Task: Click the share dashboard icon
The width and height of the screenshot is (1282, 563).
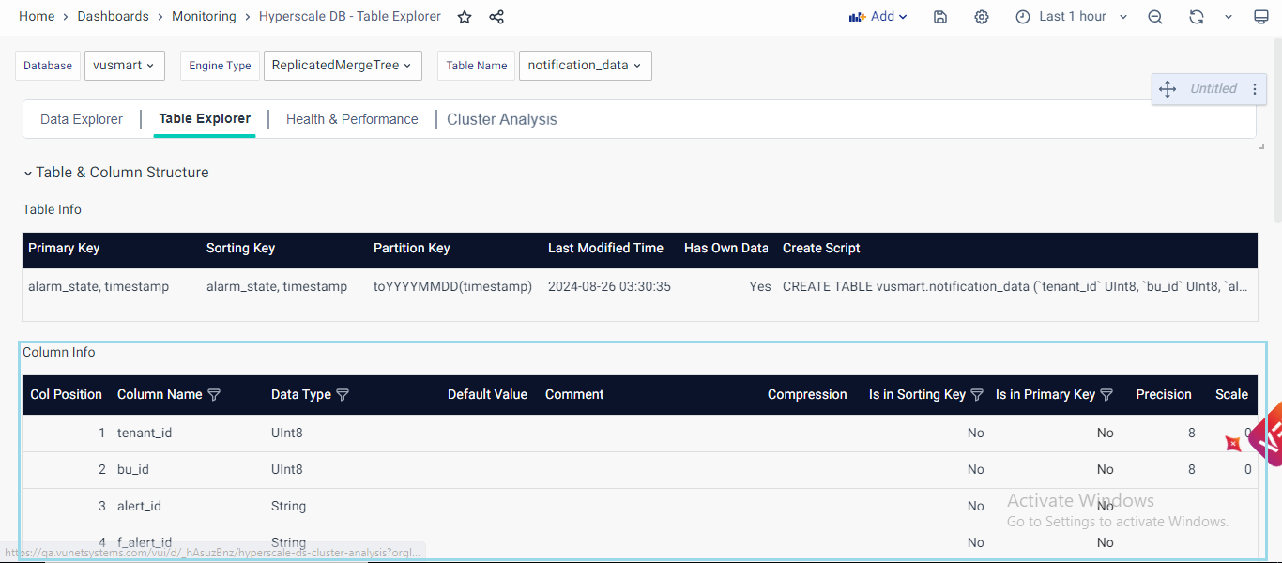Action: [x=496, y=17]
